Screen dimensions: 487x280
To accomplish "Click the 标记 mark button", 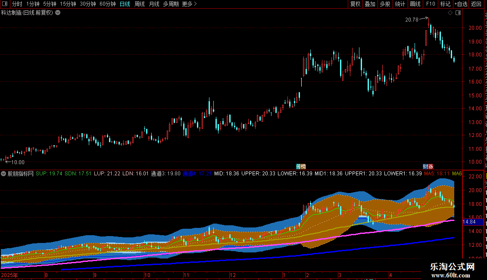I will coord(445,4).
